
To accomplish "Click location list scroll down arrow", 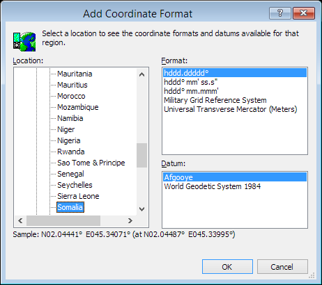I will [141, 209].
